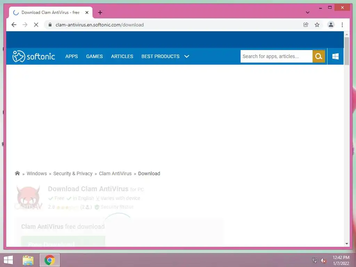View site information via lock icon

click(x=50, y=25)
